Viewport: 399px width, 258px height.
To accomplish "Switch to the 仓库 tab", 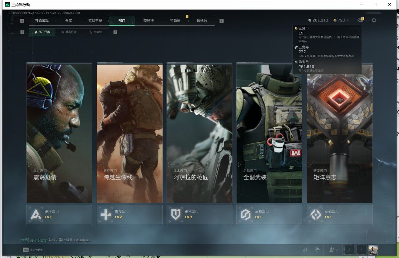I will 68,21.
